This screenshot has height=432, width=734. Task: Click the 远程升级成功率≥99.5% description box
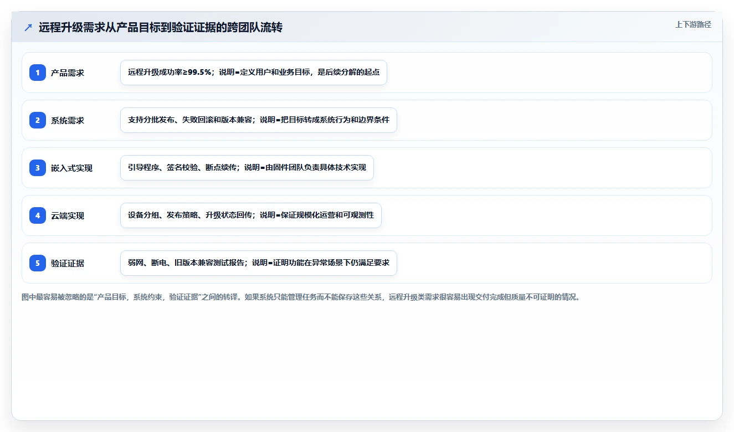pyautogui.click(x=254, y=73)
